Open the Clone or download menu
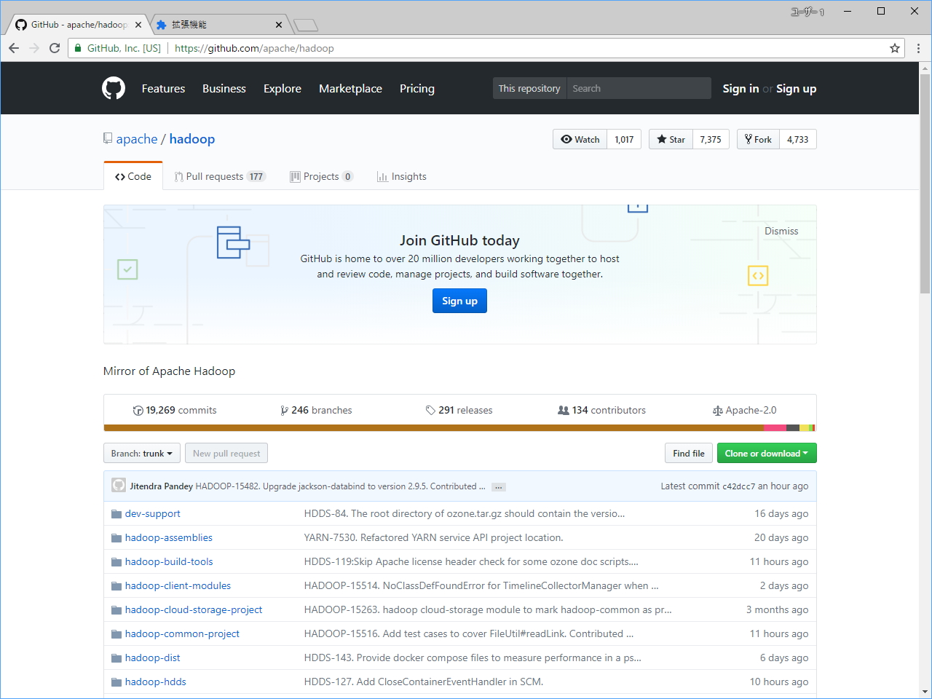Image resolution: width=932 pixels, height=699 pixels. (x=767, y=453)
